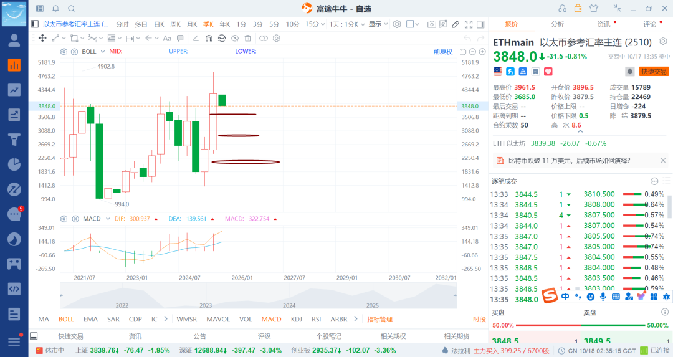The image size is (673, 357).
Task: Switch to 分时 intraday chart
Action: pyautogui.click(x=122, y=24)
